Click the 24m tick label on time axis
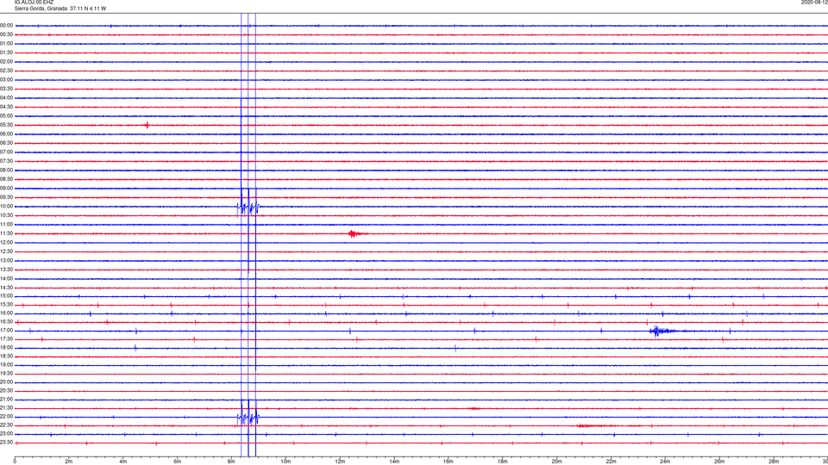The height and width of the screenshot is (465, 828). (x=665, y=462)
